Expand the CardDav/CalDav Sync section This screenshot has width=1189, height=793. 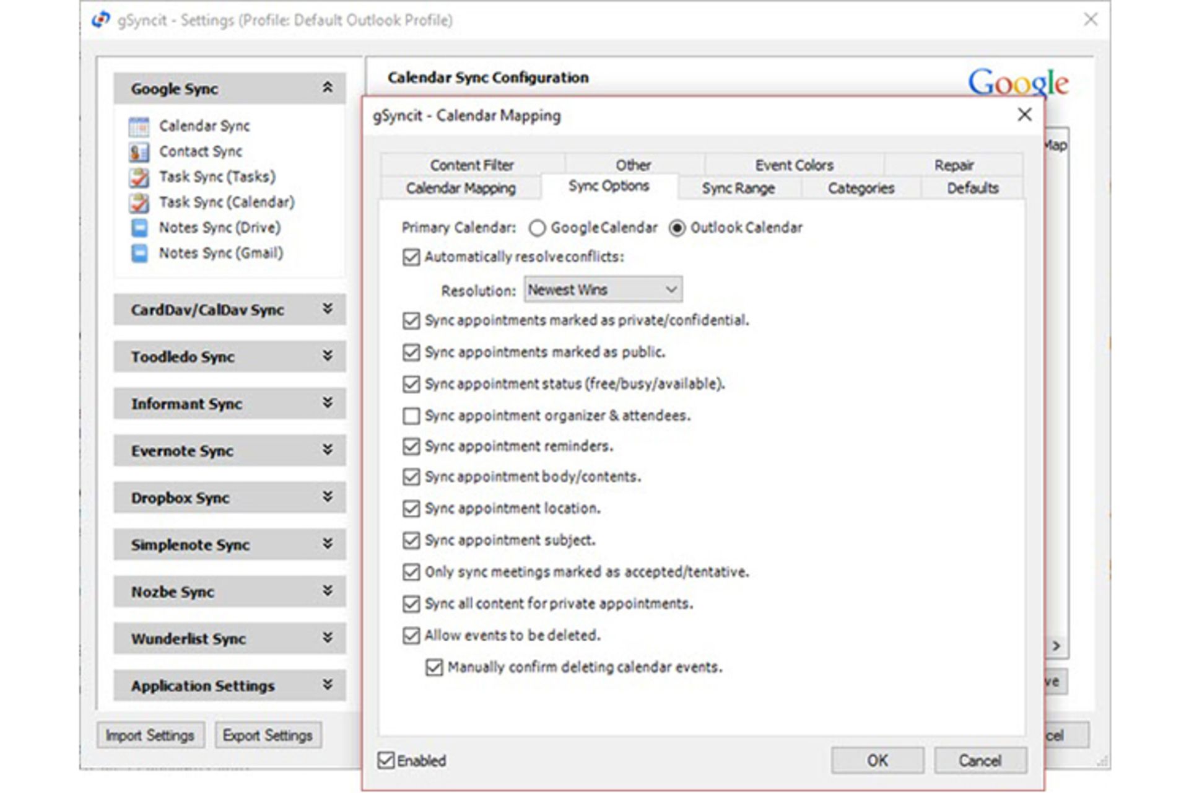tap(328, 309)
